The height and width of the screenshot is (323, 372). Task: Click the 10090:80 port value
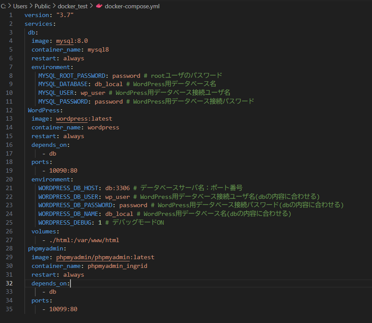point(63,170)
